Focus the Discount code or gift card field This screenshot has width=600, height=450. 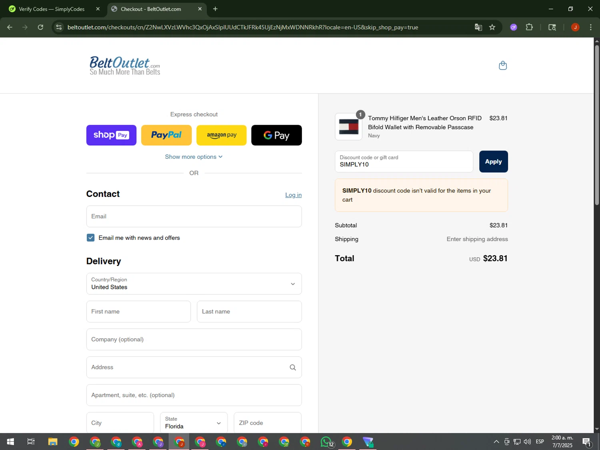tap(404, 162)
